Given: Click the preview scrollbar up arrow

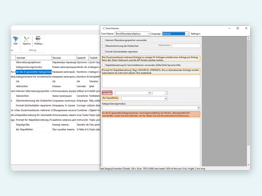Looking at the screenshot, I should click(x=249, y=38).
